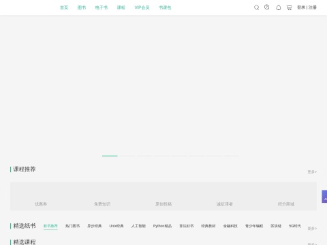Screen dimensions: 327x245
Task: Click the 精选纸书 section heading
Action: pos(25,226)
